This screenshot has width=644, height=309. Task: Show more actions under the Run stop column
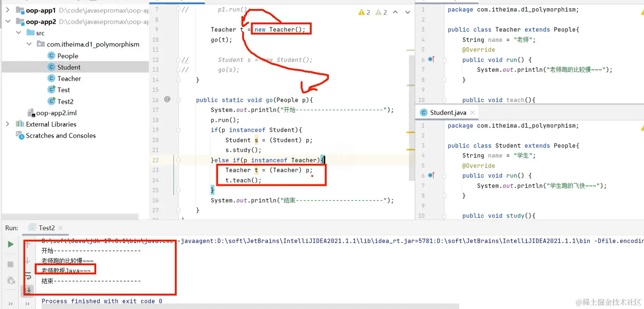11,304
